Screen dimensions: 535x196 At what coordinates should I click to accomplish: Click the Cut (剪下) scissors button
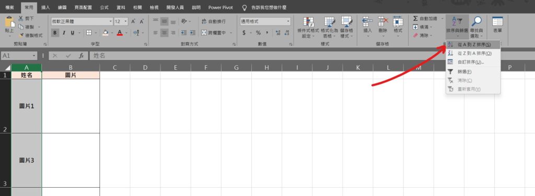tap(26, 18)
